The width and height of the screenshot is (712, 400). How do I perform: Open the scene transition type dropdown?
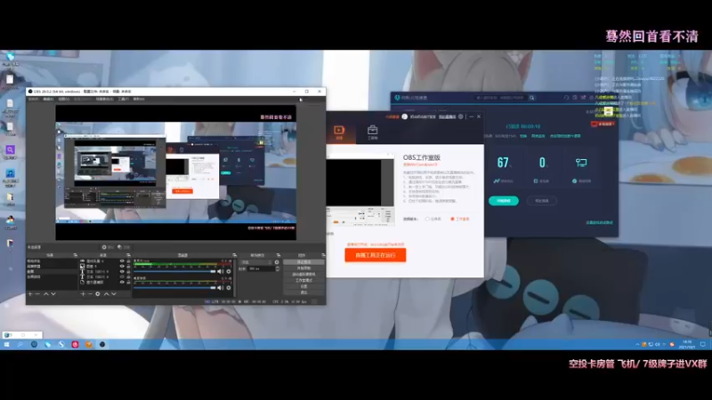256,262
